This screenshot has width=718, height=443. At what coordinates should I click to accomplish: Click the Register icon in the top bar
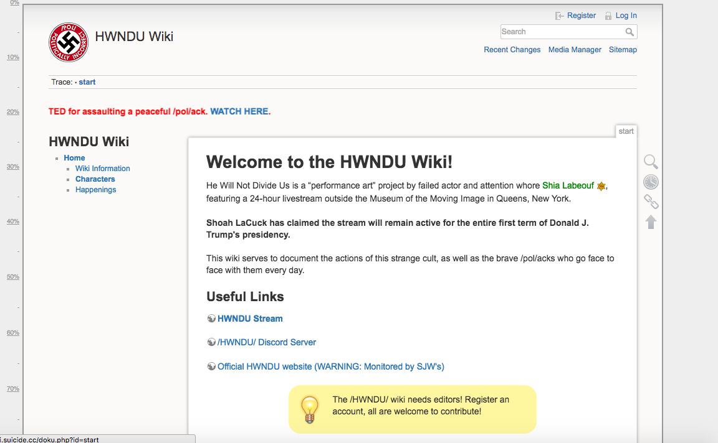[x=560, y=16]
